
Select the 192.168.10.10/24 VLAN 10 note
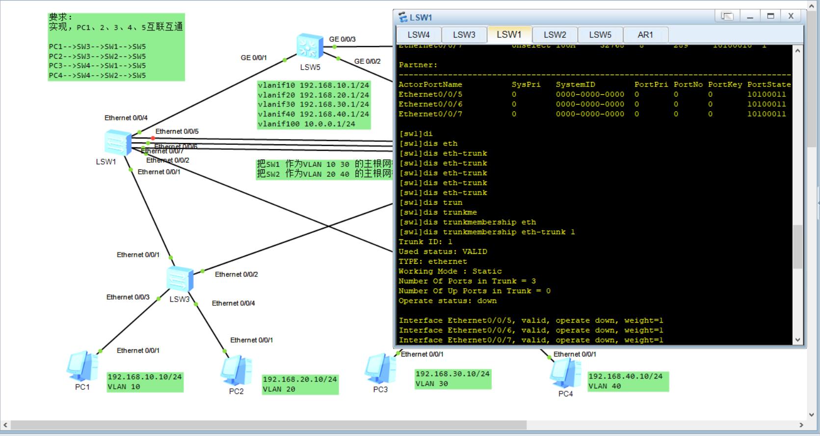pyautogui.click(x=145, y=382)
